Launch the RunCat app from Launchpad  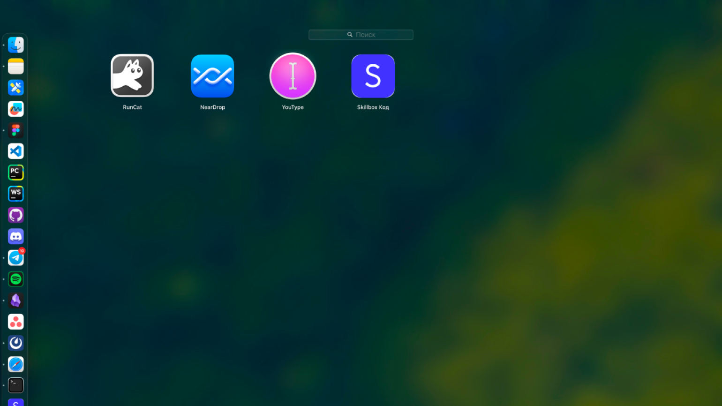pyautogui.click(x=132, y=76)
